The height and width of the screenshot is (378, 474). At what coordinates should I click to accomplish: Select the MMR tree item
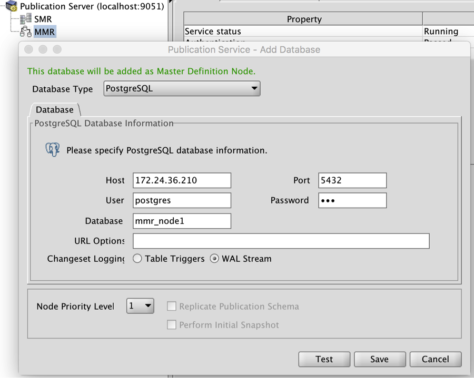pos(44,32)
